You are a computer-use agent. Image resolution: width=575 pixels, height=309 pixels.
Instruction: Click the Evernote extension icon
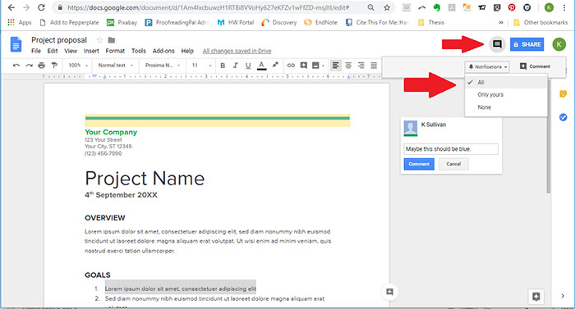coord(436,7)
